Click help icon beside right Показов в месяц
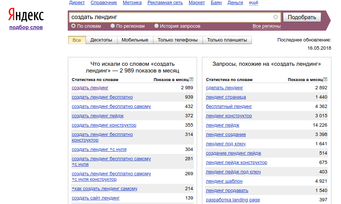The width and height of the screenshot is (341, 204). (x=325, y=80)
